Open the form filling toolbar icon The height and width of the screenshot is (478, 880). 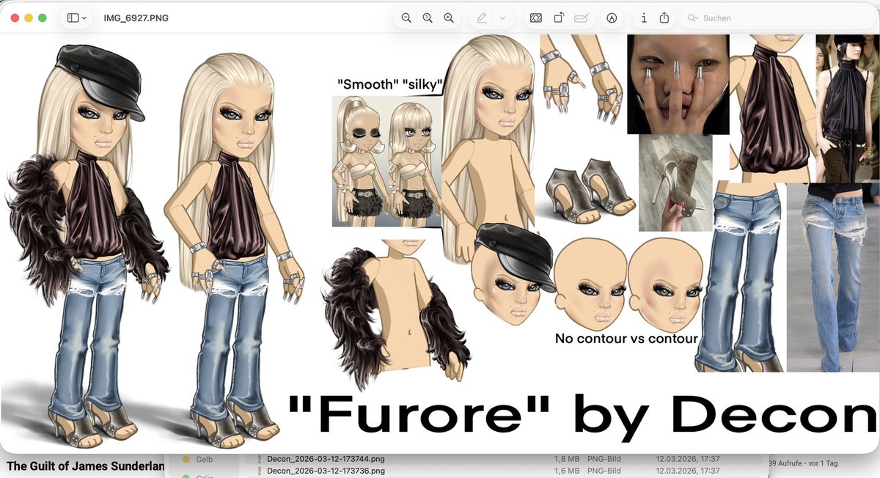(582, 18)
